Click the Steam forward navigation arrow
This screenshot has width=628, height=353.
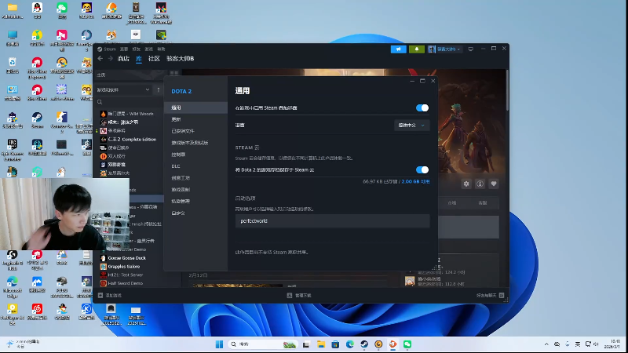110,58
